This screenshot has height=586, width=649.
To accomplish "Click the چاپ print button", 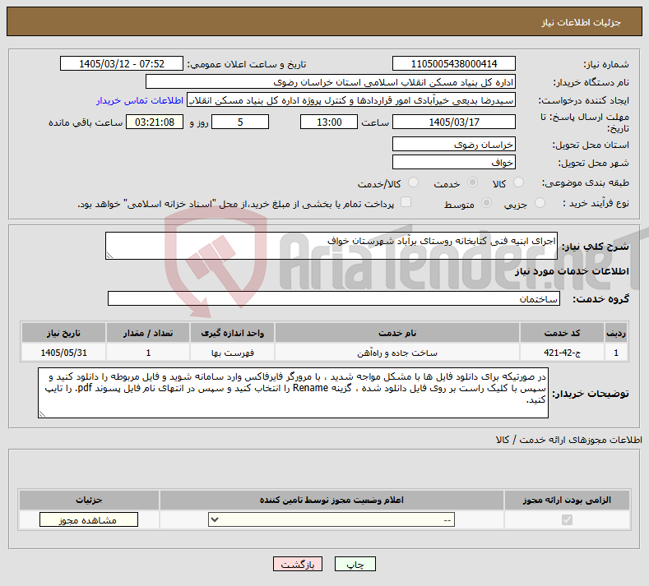I will [355, 564].
